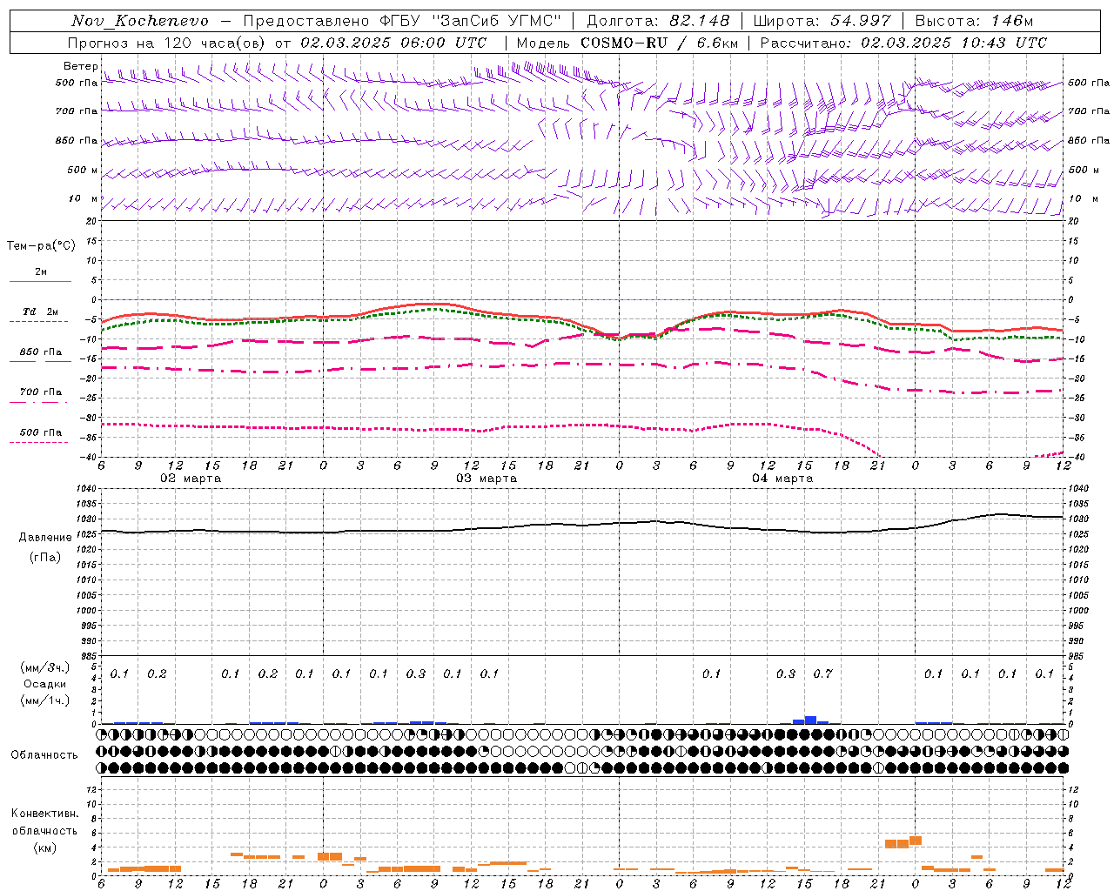1114x891 pixels.
Task: Click the "850 гПа" entry in the temperature legend
Action: pos(41,352)
